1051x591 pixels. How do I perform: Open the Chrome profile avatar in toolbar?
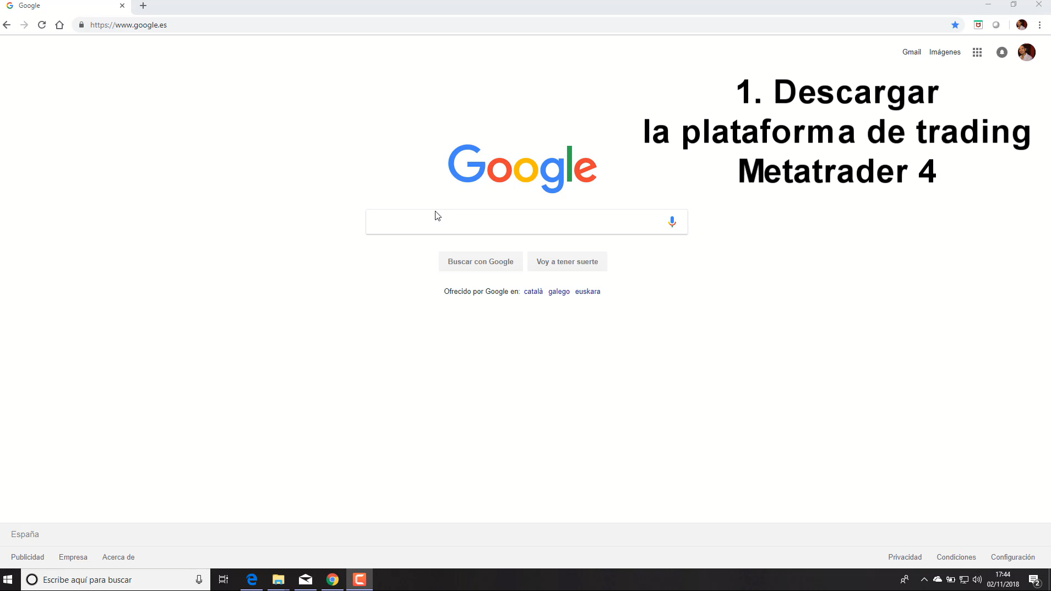(1022, 25)
